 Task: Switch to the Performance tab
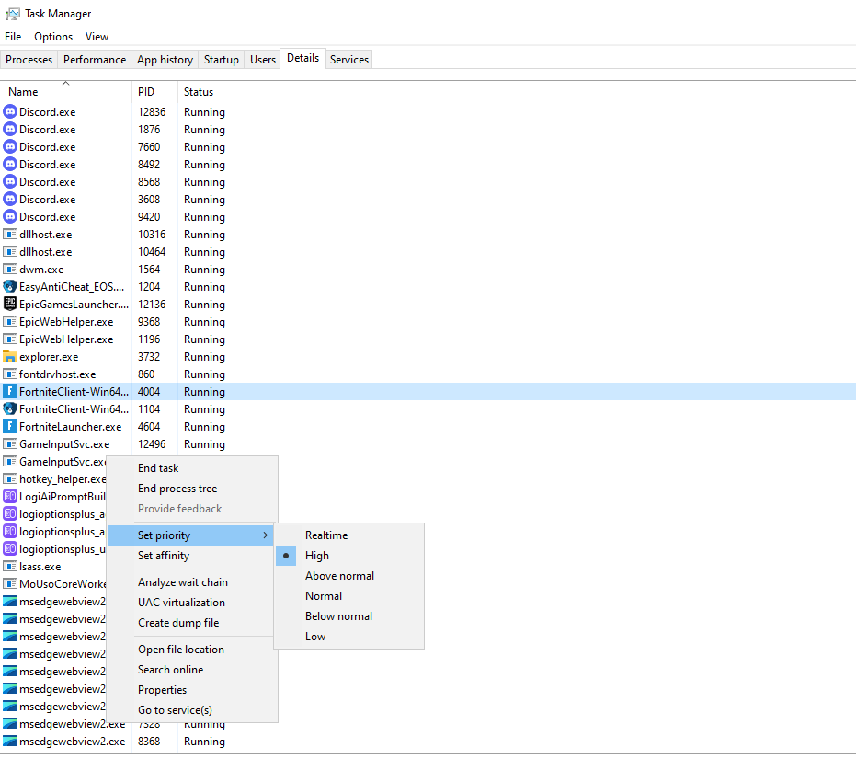click(x=95, y=60)
